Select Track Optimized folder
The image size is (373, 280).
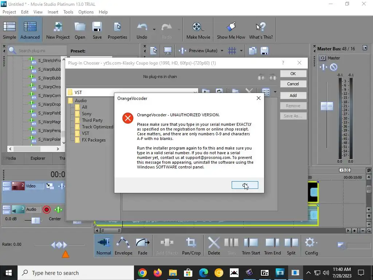tap(97, 127)
